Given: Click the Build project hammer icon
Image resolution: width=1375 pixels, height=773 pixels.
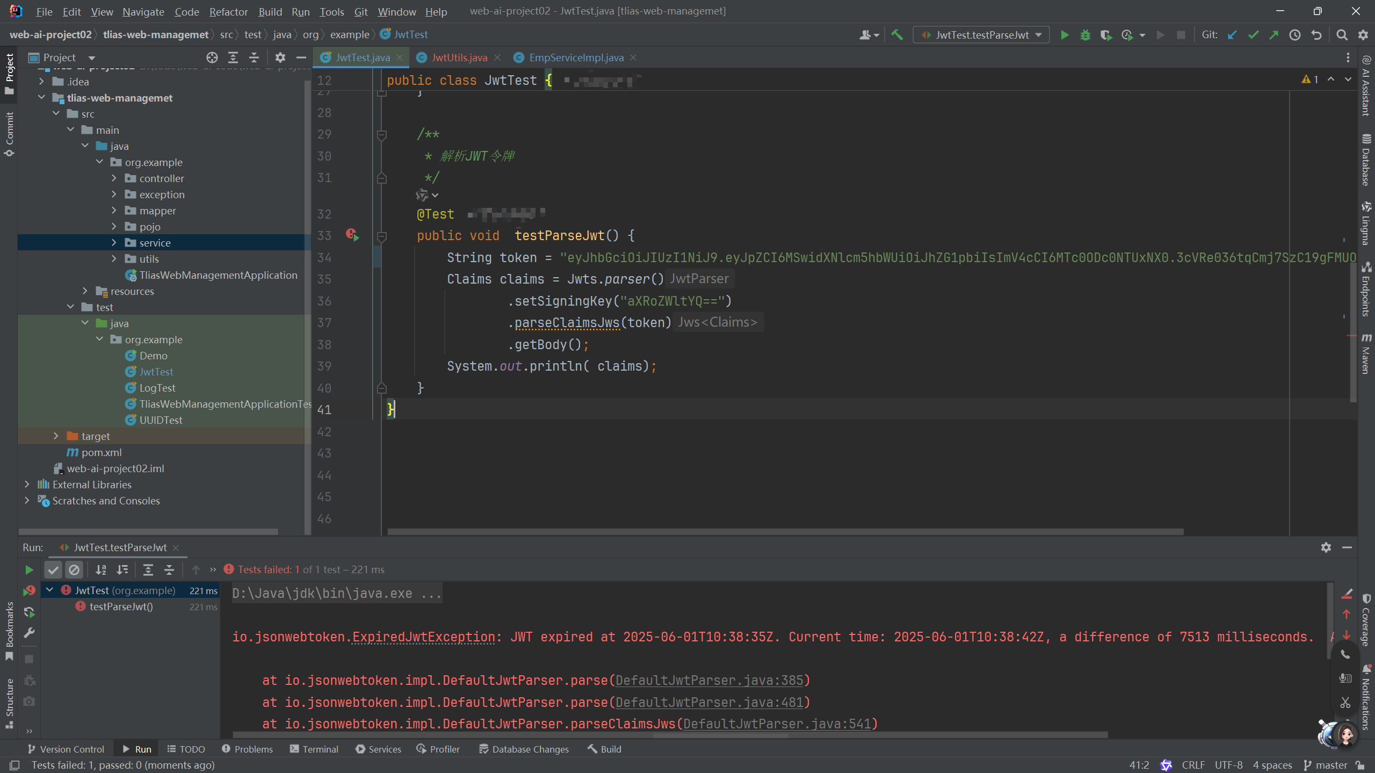Looking at the screenshot, I should click(897, 35).
